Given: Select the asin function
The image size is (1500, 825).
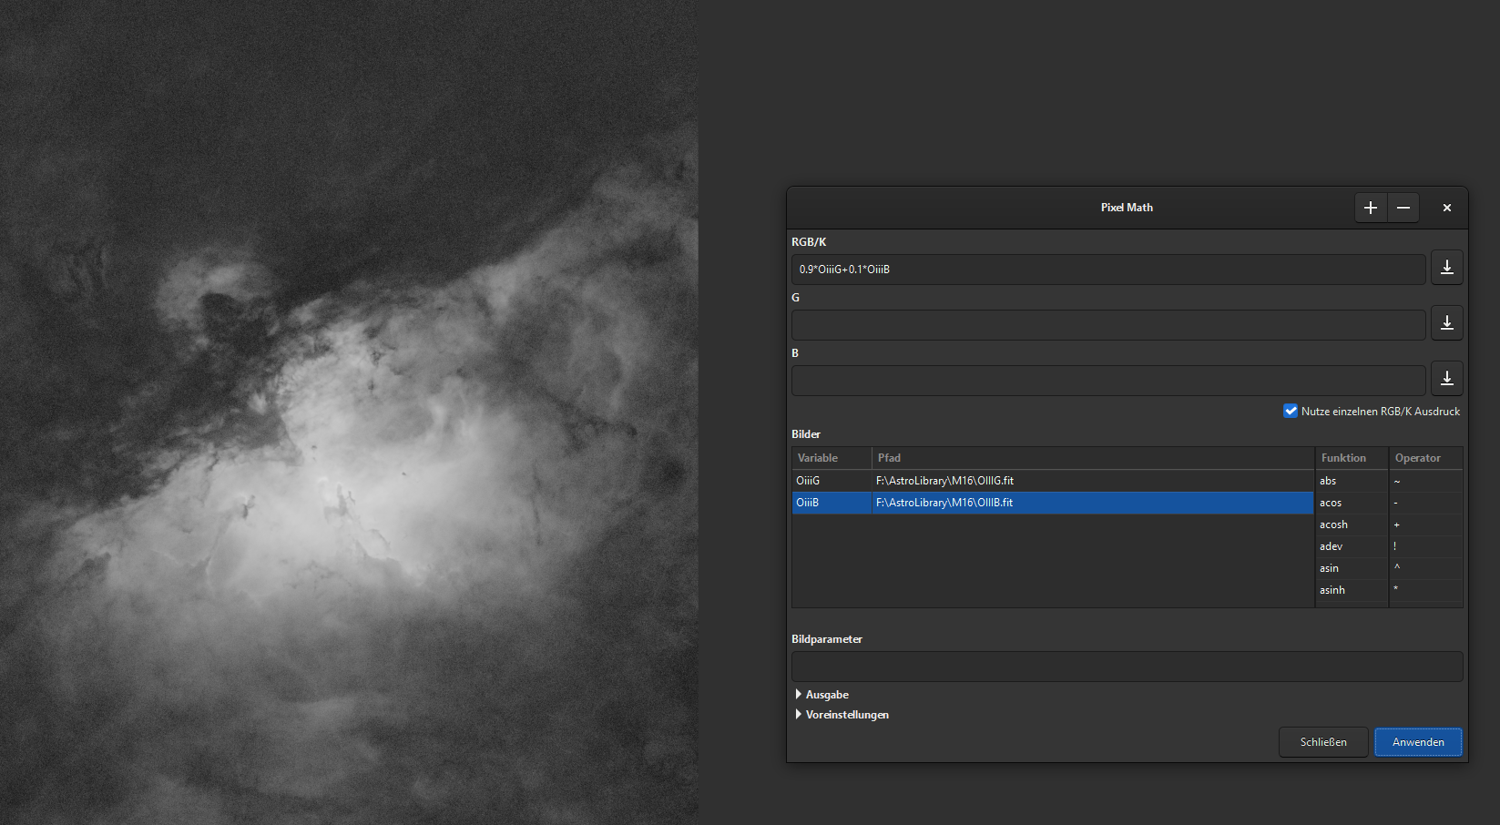Looking at the screenshot, I should [x=1352, y=568].
